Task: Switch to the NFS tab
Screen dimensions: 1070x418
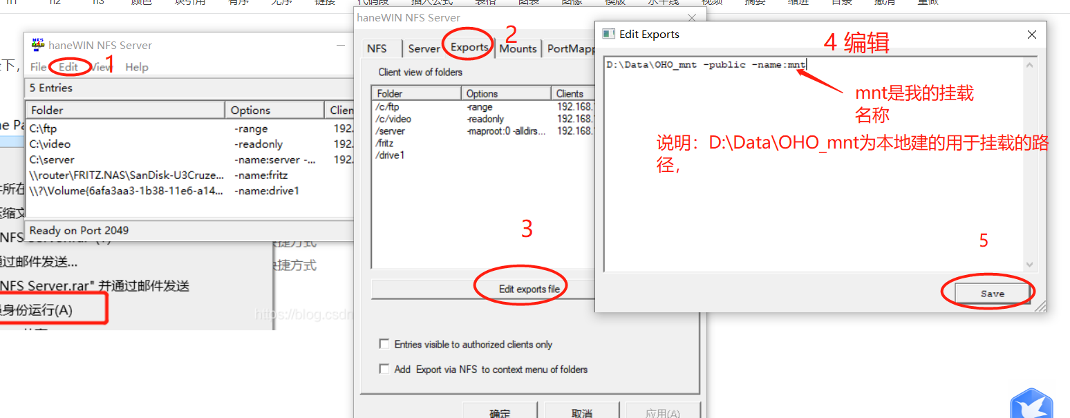Action: coord(377,48)
